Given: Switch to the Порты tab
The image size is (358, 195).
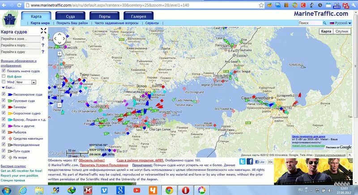Looking at the screenshot, I should (x=104, y=16).
